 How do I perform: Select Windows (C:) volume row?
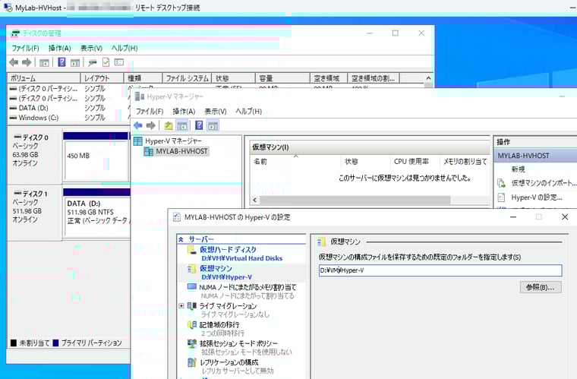tap(38, 118)
